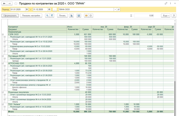Click the back navigation arrow
The image size is (179, 116).
pos(4,3)
